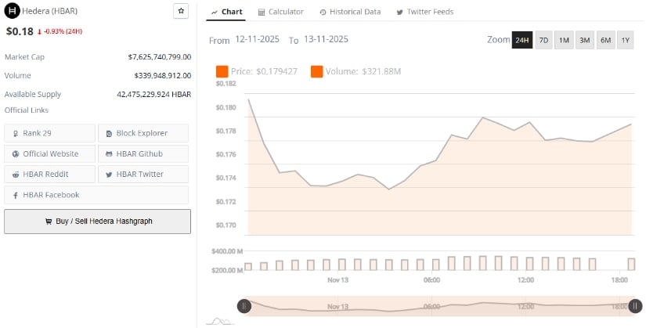646x328 pixels.
Task: Change zoom range to 1M
Action: click(564, 40)
